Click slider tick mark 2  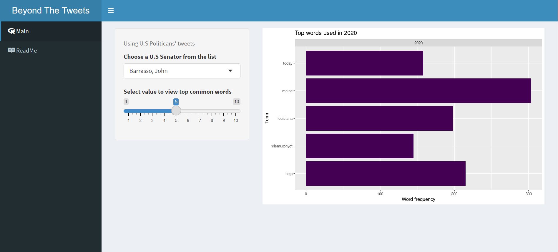[x=140, y=111]
